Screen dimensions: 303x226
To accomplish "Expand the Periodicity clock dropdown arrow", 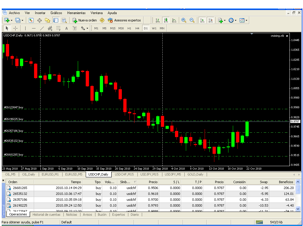I will 235,21.
